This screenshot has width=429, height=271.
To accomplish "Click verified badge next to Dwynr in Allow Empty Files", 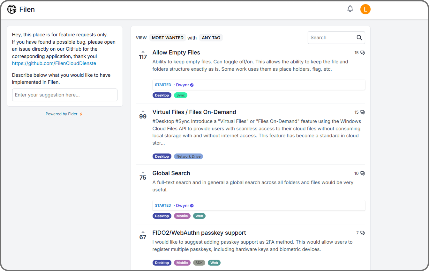I will (192, 85).
